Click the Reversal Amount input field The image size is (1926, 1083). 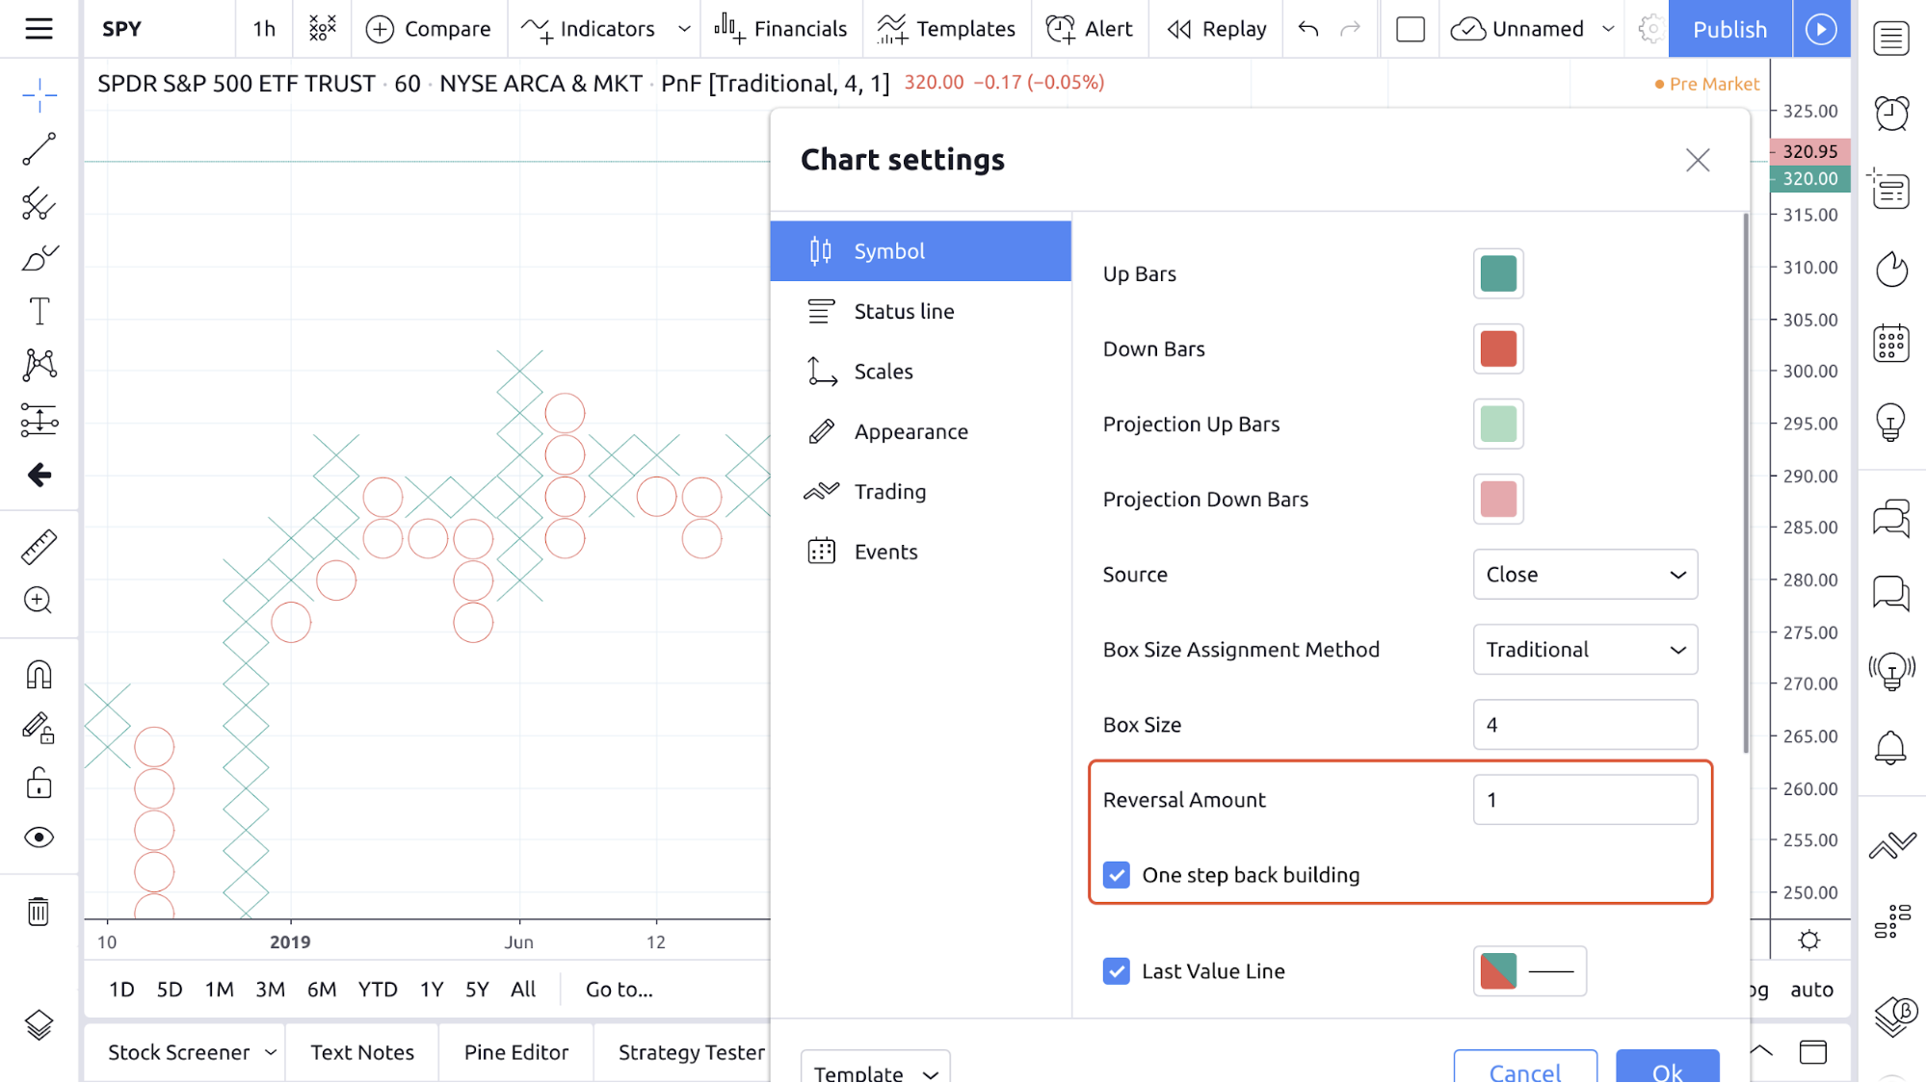coord(1585,800)
